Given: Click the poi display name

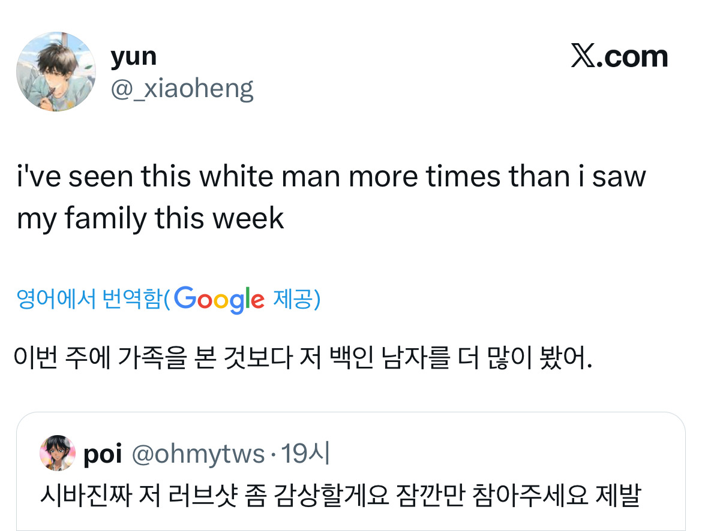Looking at the screenshot, I should tap(103, 455).
